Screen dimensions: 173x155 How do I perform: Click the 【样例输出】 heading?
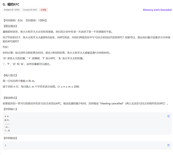pyautogui.click(x=10, y=138)
